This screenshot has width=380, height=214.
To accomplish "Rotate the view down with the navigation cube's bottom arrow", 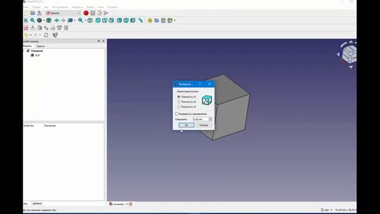I will 351,67.
